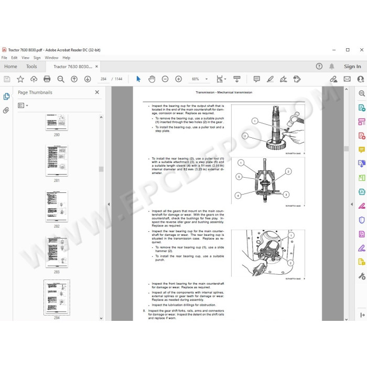
Task: Click the document vertical scrollbar handle
Action: coord(347,148)
